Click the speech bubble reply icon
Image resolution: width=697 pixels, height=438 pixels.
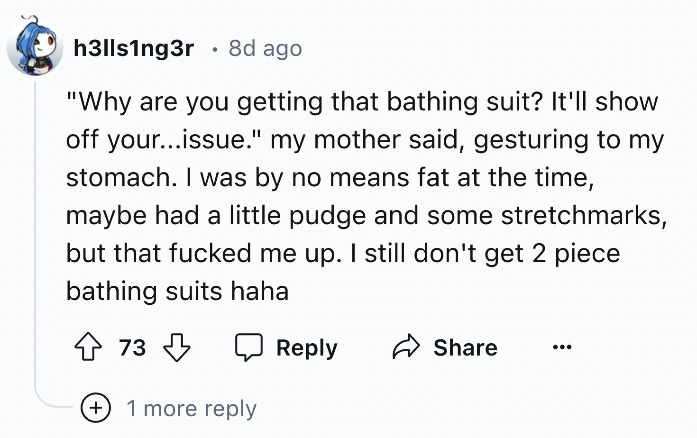[249, 347]
